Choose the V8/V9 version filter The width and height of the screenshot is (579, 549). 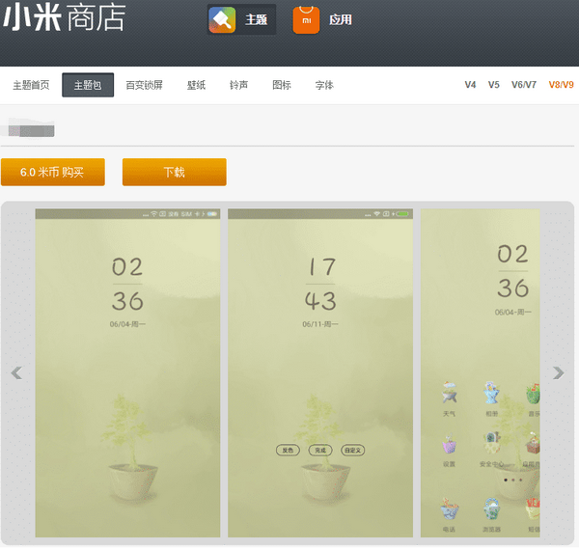(x=561, y=85)
